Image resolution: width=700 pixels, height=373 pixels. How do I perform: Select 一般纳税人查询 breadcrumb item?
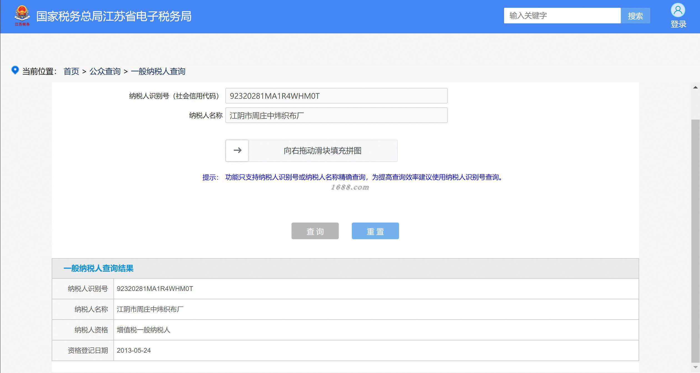[x=158, y=71]
